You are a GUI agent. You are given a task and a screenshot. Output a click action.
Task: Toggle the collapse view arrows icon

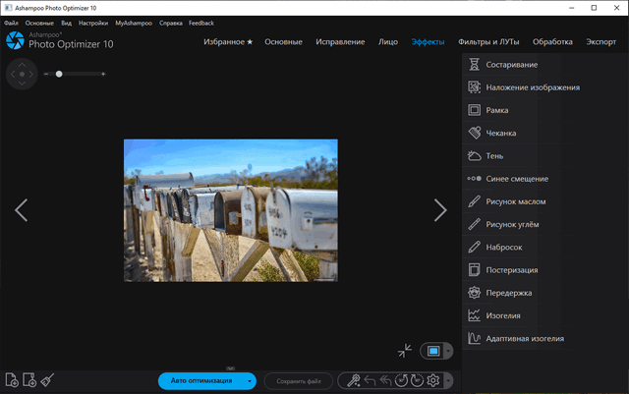(x=406, y=350)
